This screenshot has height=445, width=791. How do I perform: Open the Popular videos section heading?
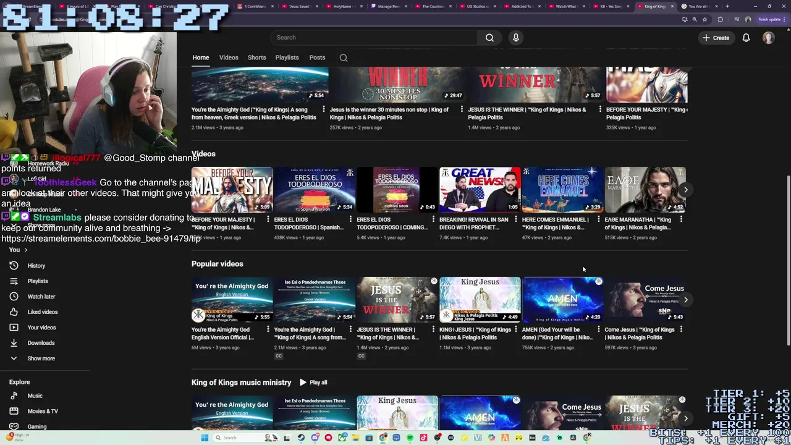217,264
